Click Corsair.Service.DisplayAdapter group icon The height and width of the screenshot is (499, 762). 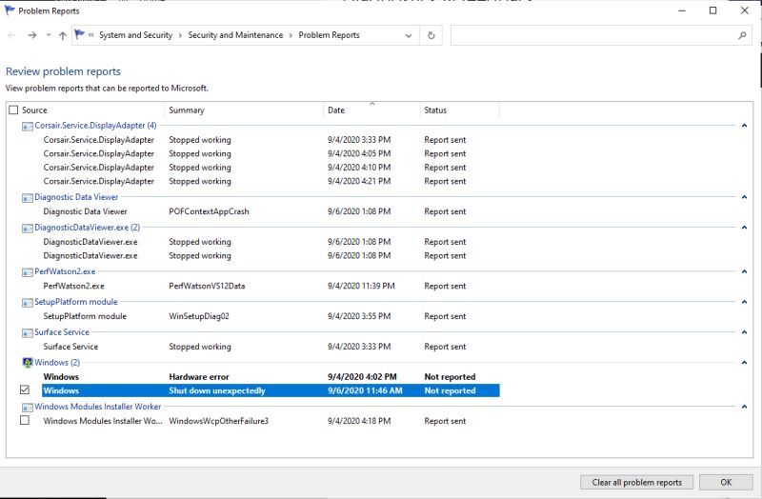tap(28, 126)
